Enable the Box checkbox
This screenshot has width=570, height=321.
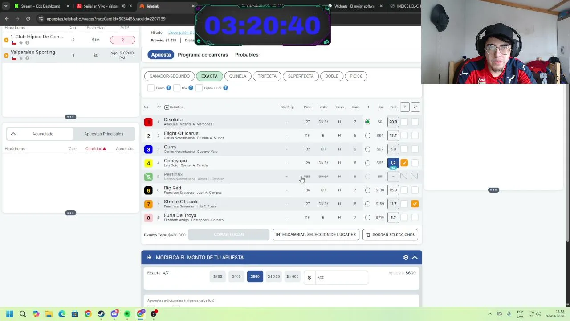pyautogui.click(x=177, y=88)
